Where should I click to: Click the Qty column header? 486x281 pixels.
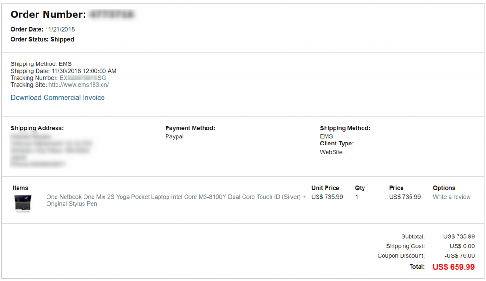tap(360, 188)
